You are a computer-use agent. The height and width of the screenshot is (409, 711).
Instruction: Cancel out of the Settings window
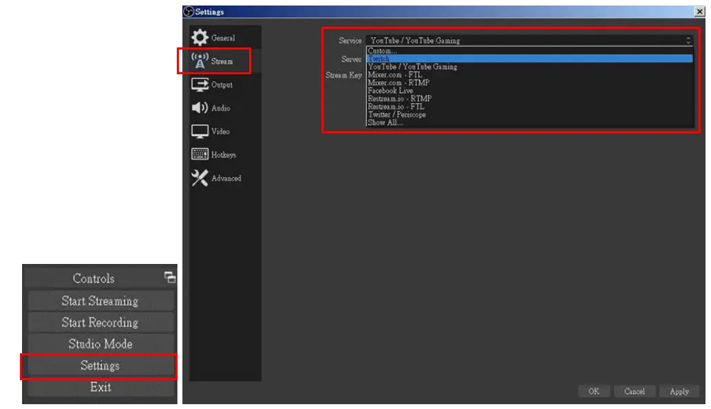click(634, 390)
